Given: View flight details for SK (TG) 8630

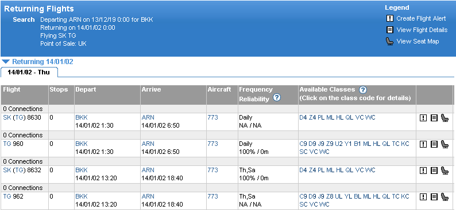Looking at the screenshot, I should pyautogui.click(x=434, y=118).
